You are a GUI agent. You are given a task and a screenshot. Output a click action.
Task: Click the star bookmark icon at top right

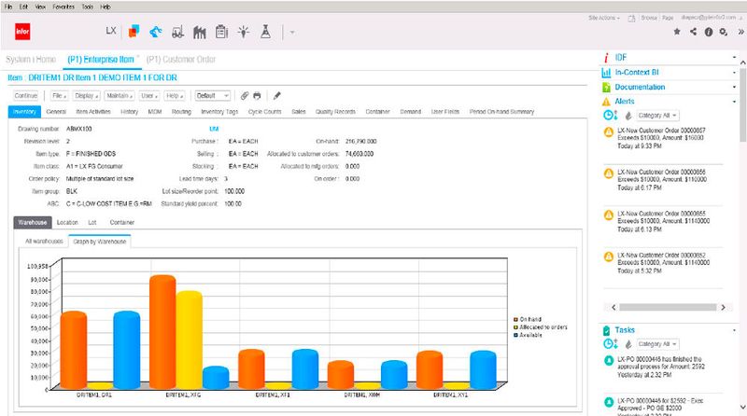pyautogui.click(x=676, y=32)
